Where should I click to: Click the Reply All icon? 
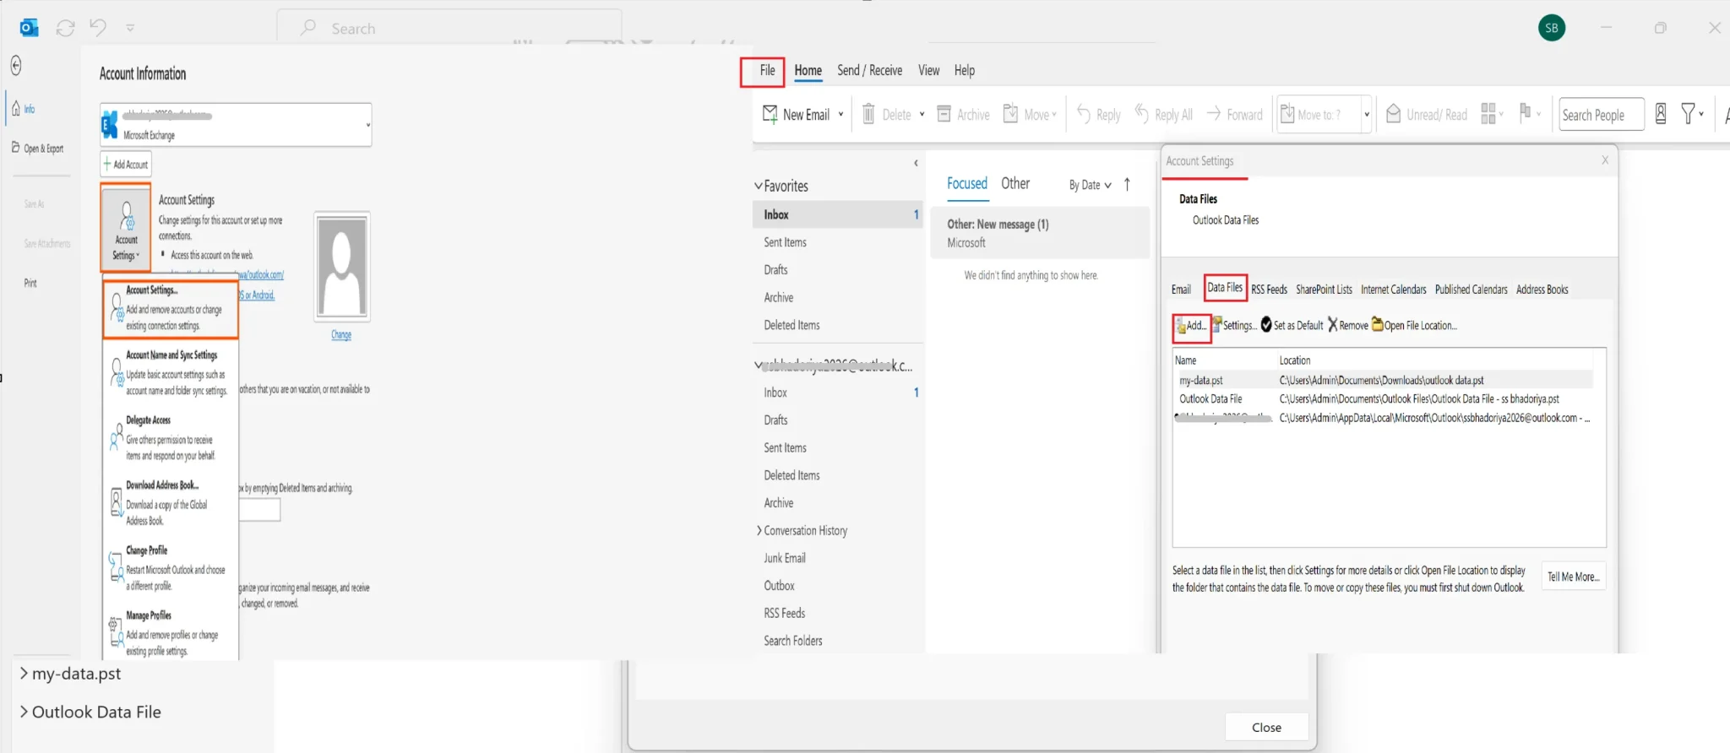1142,113
